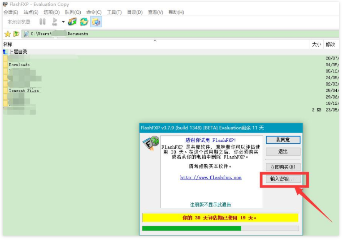The image size is (343, 240).
Task: Sort by the 名称 column header
Action: pyautogui.click(x=156, y=44)
